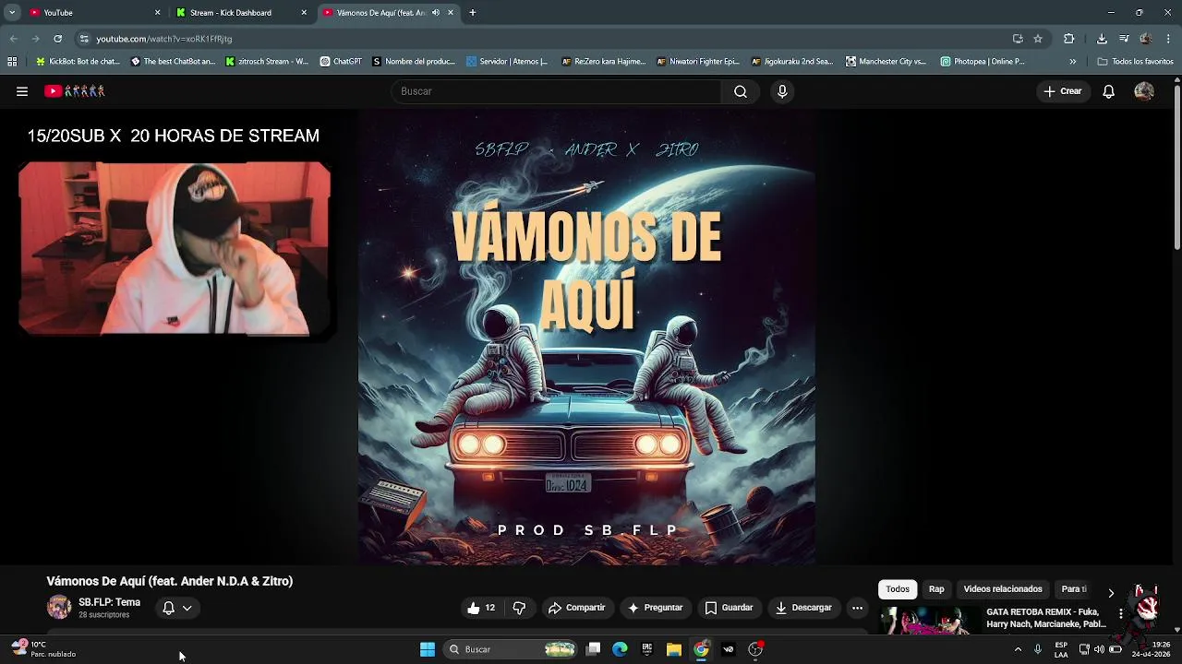
Task: Switch to Chrome on the taskbar
Action: (x=701, y=649)
